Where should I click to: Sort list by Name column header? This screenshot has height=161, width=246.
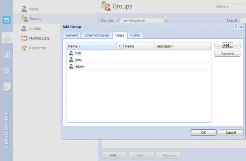pos(91,46)
